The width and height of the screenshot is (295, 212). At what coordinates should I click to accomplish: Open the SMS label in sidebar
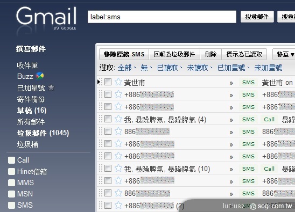click(25, 205)
